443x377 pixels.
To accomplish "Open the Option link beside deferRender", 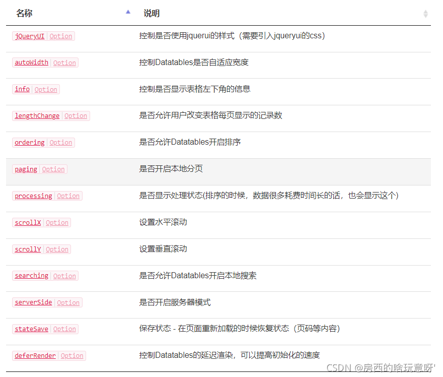I will [x=72, y=355].
